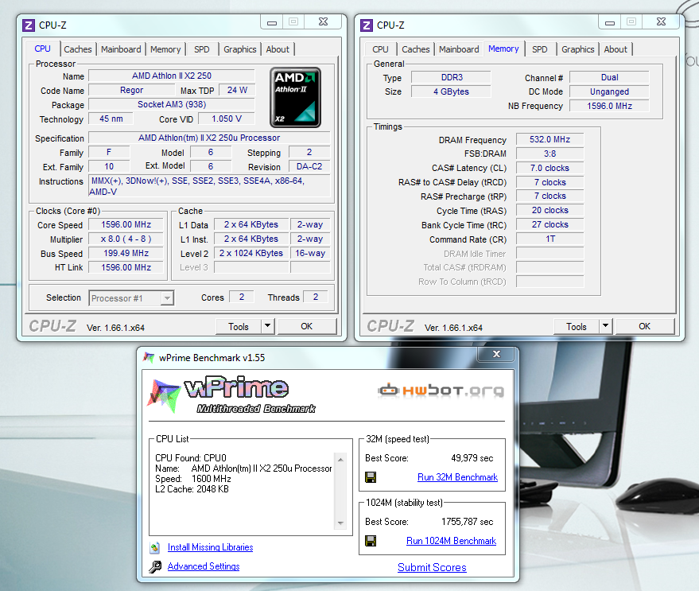This screenshot has height=591, width=699.
Task: Switch to CPU tab in right CPU-Z window
Action: pyautogui.click(x=380, y=49)
